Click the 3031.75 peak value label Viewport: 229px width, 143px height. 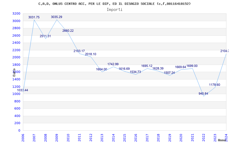pyautogui.click(x=34, y=17)
